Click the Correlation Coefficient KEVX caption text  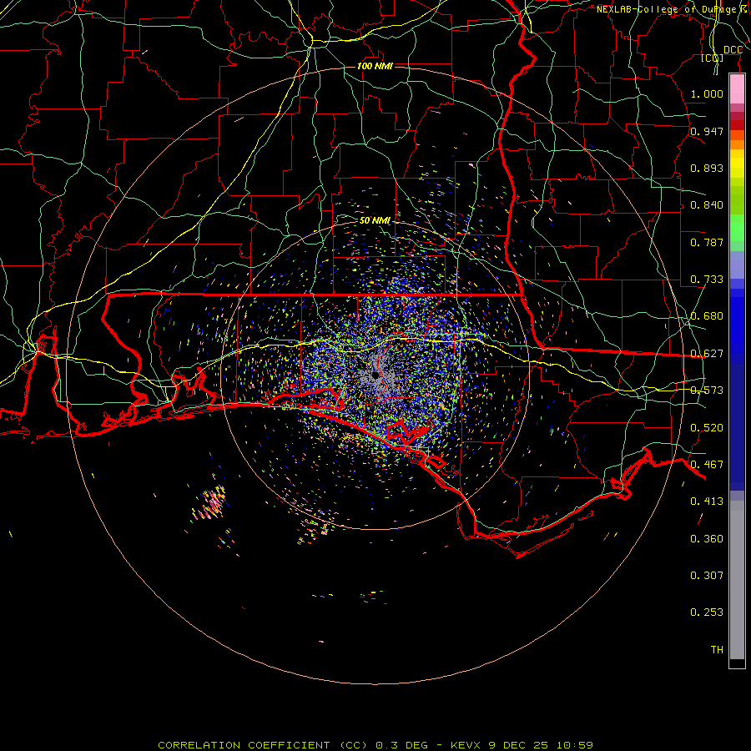(375, 745)
